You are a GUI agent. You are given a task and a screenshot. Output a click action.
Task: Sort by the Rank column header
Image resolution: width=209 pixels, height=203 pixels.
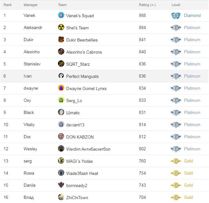tap(8, 5)
